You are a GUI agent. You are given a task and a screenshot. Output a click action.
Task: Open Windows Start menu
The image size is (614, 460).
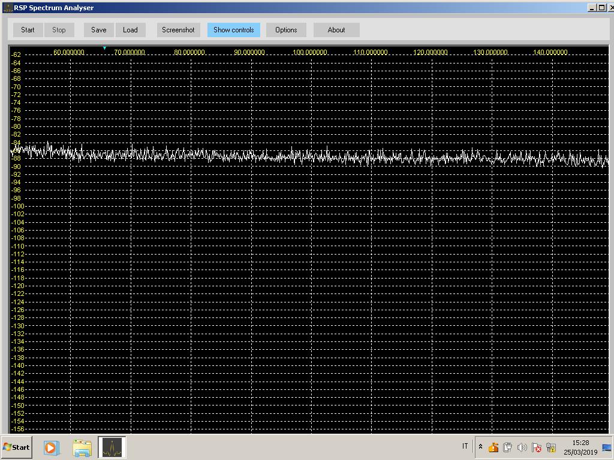click(x=16, y=447)
